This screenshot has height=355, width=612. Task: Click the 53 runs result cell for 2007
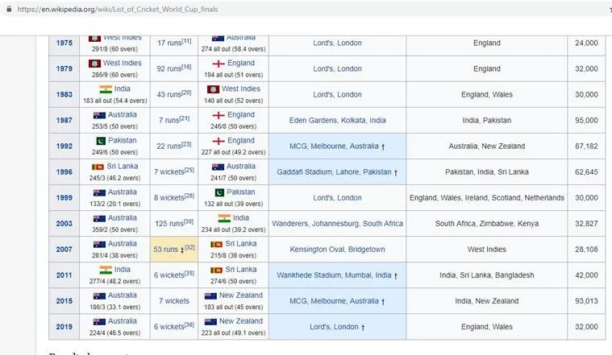174,249
